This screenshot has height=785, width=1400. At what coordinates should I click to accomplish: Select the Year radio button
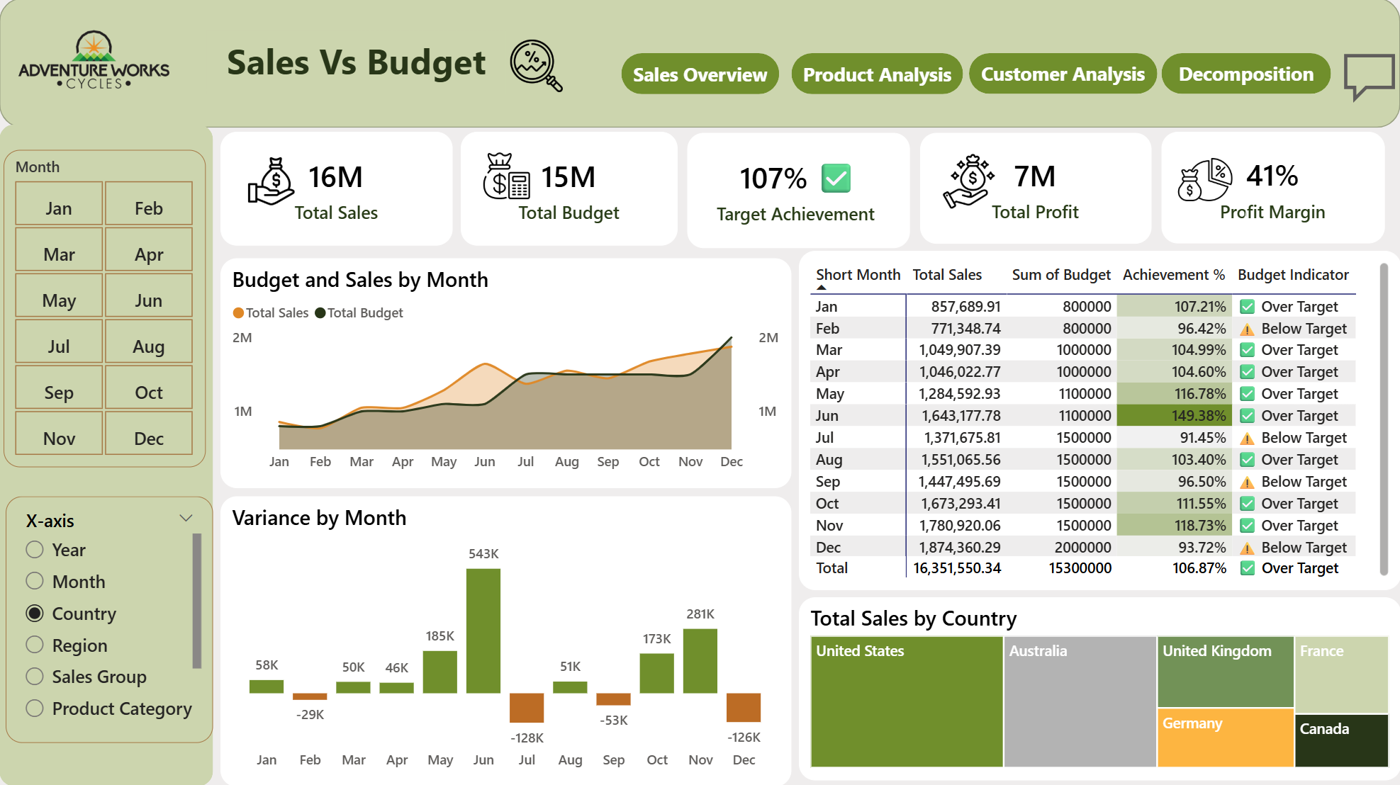[35, 550]
